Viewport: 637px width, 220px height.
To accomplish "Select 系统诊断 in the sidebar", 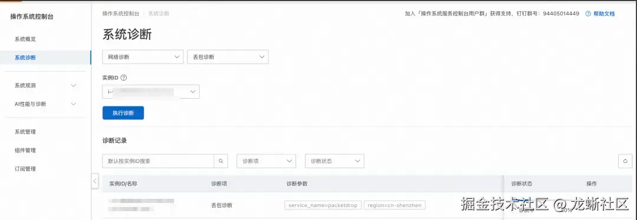I will [x=45, y=58].
